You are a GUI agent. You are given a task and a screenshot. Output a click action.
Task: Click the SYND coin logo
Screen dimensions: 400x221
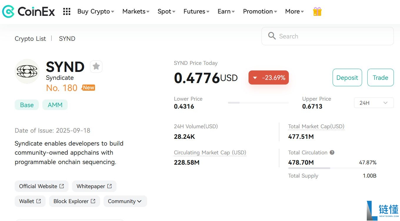(x=27, y=71)
